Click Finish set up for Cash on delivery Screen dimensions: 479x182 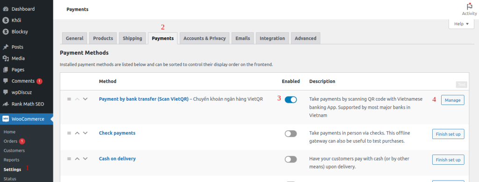pyautogui.click(x=448, y=160)
